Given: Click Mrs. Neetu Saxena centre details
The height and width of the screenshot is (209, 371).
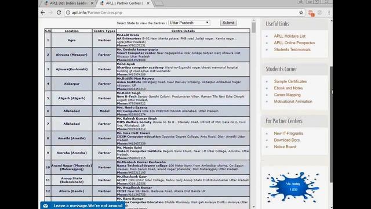Looking at the screenshot, I should pos(183,111).
